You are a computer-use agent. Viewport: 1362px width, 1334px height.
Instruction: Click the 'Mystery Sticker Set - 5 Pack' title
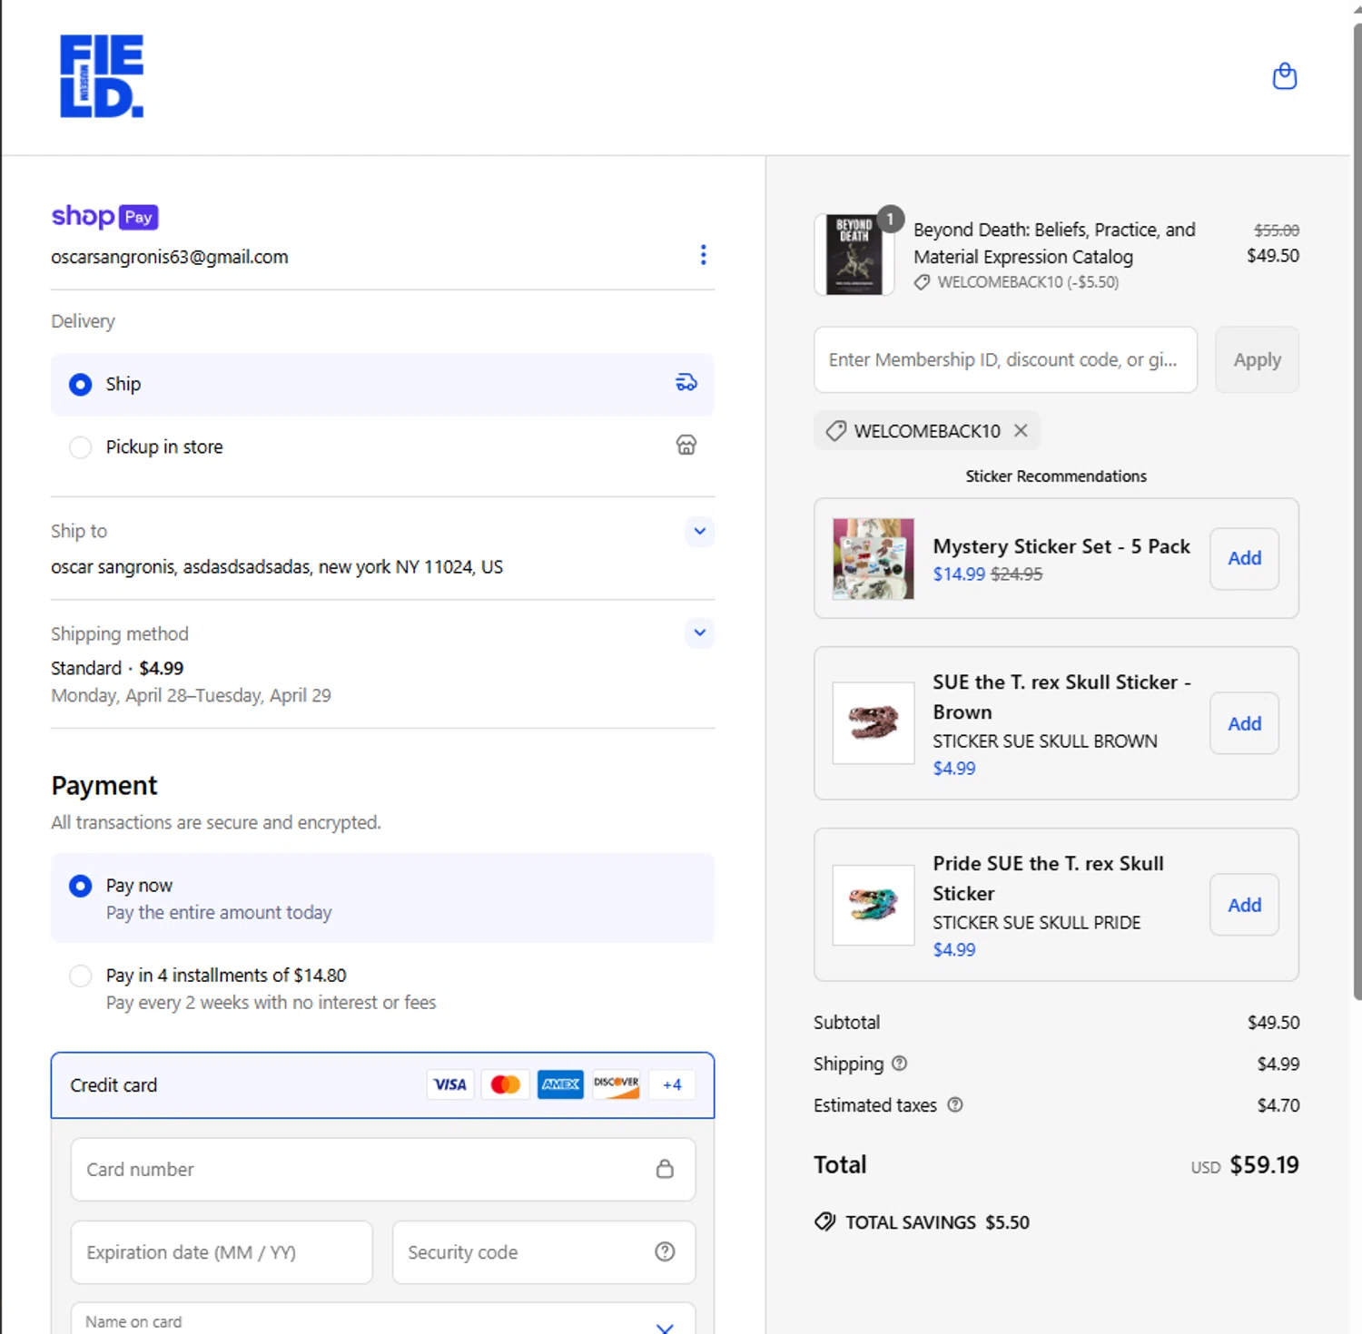(1061, 546)
